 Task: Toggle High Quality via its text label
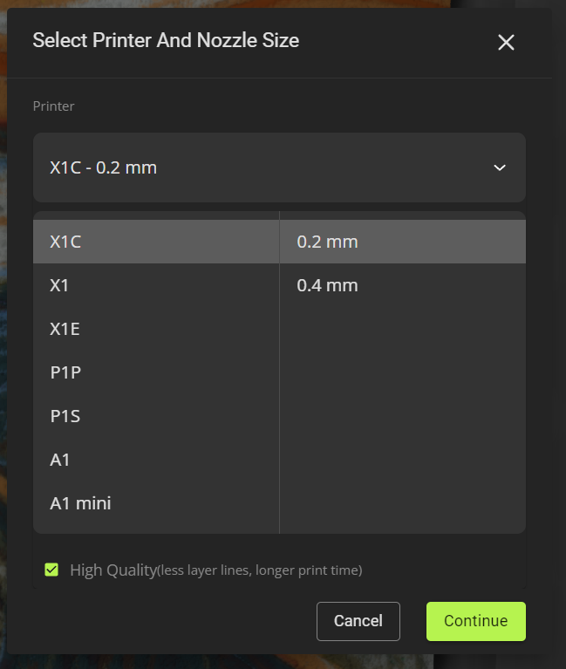(x=113, y=570)
